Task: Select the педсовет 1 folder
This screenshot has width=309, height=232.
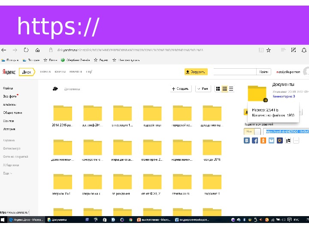Action: [x=212, y=184]
